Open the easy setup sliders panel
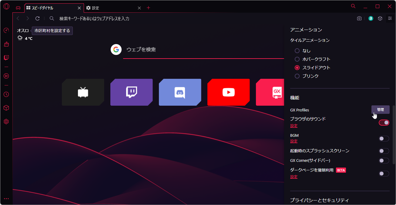This screenshot has height=205, width=396. [390, 18]
